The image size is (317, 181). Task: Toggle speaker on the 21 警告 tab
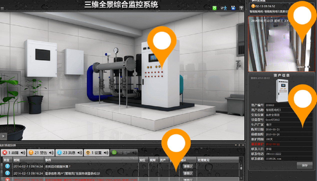[x=51, y=152]
